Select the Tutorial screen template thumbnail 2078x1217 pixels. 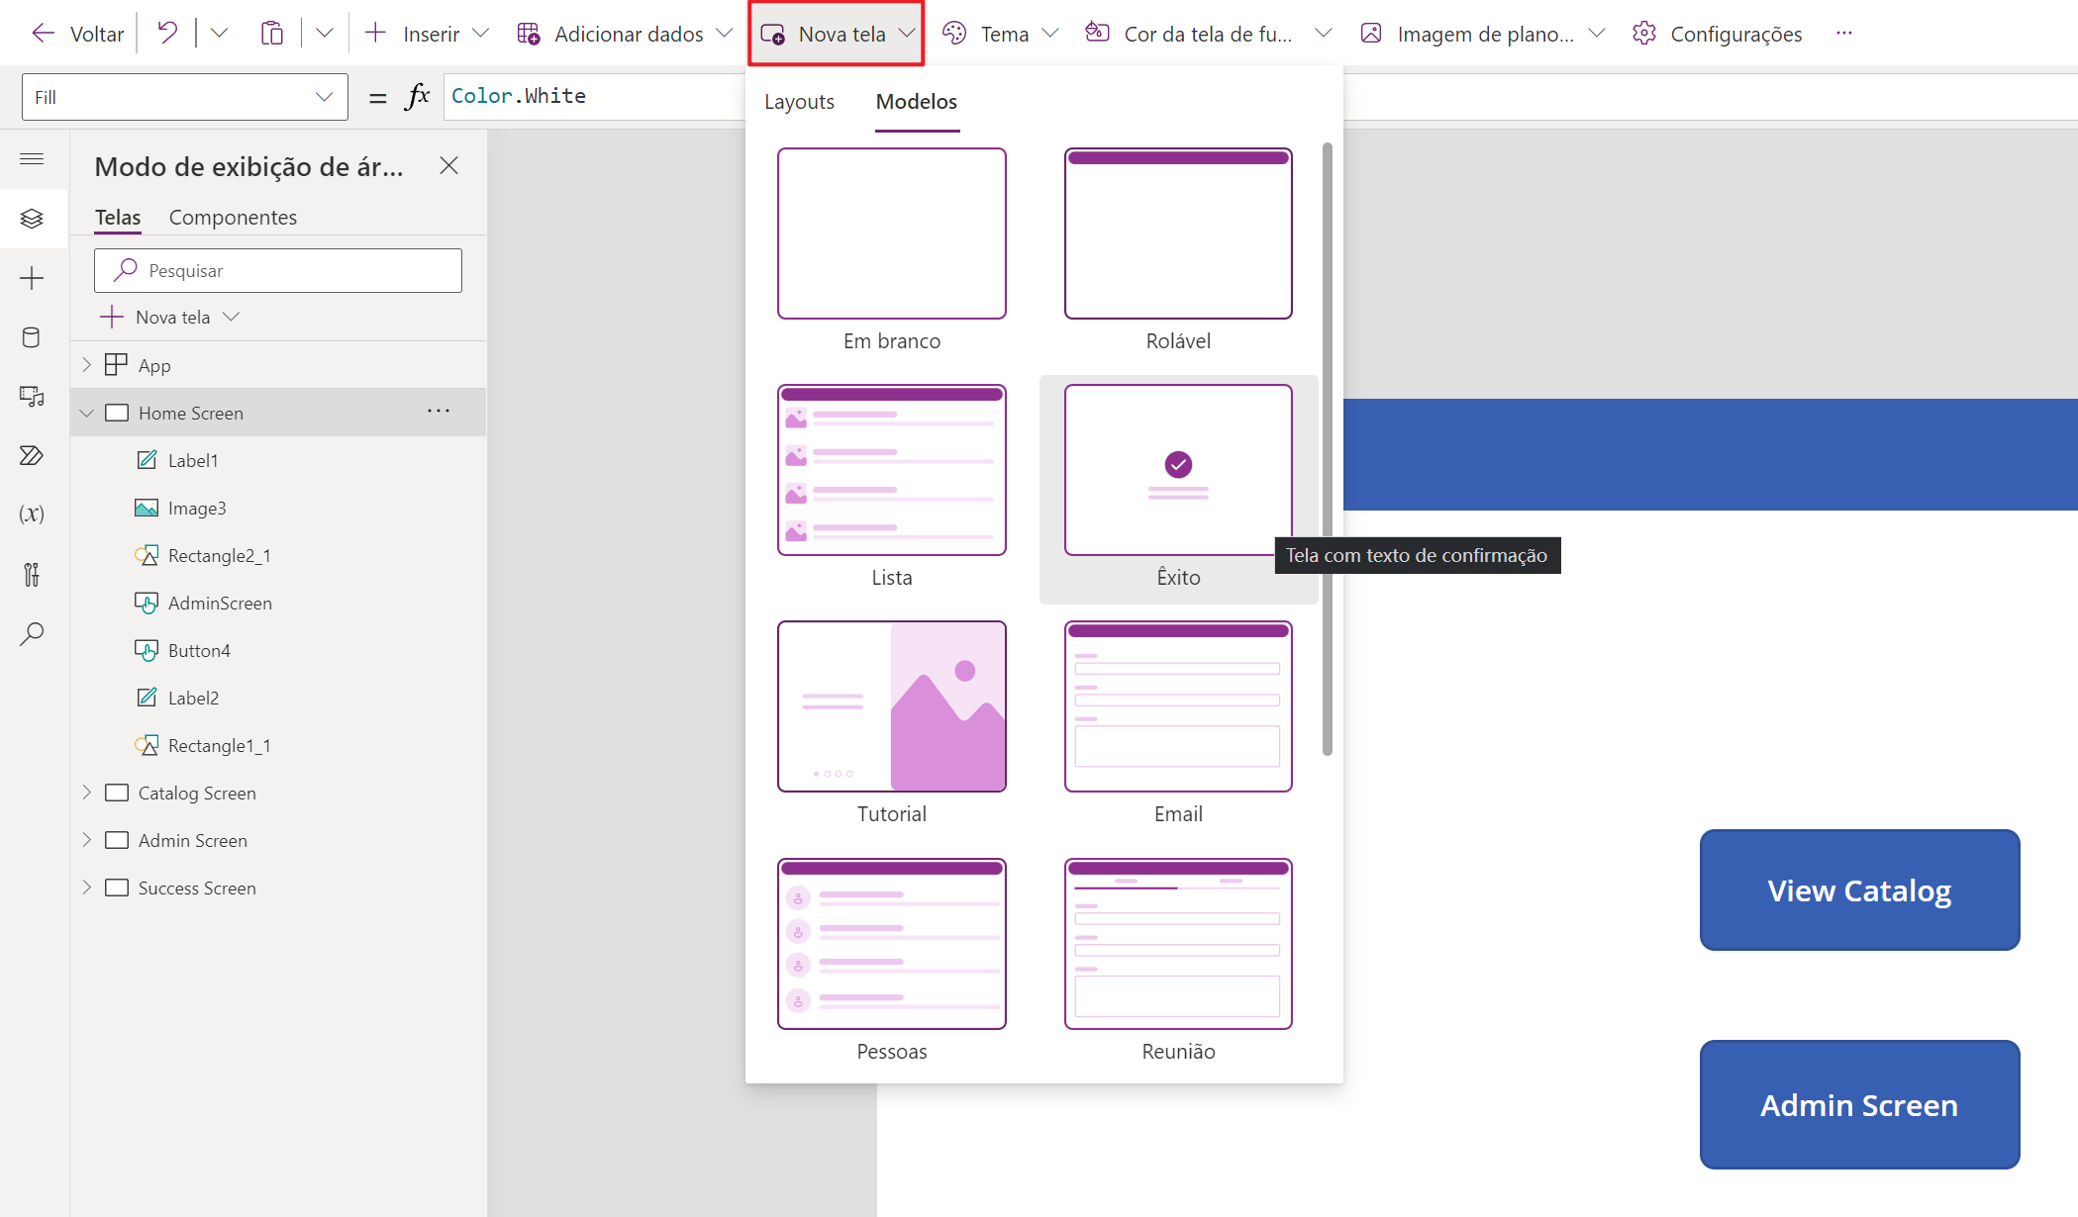(x=891, y=706)
